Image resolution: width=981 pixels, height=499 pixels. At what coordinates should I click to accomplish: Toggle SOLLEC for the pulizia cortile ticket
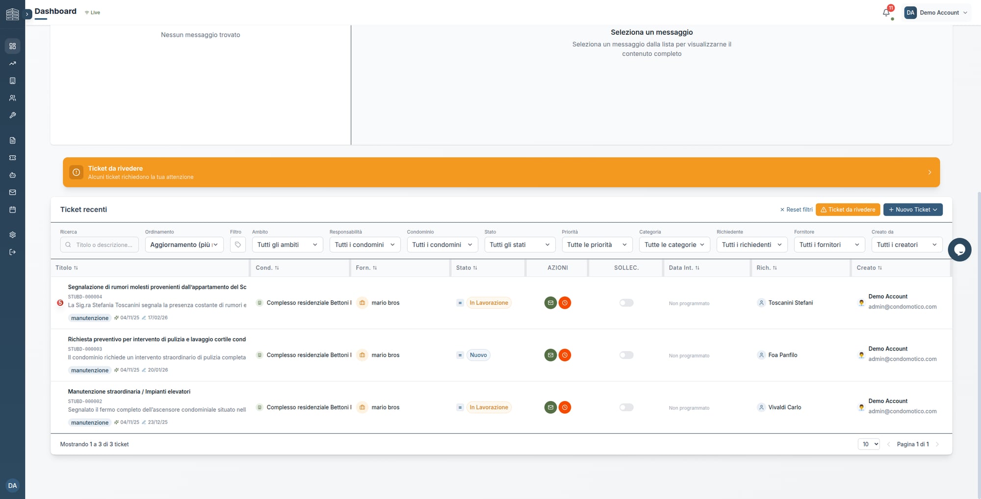[626, 355]
